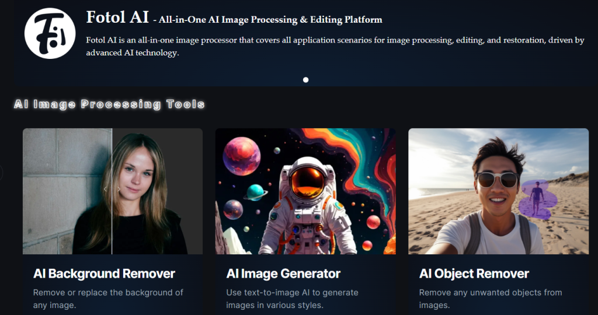Click the AI Object Remover title

click(474, 274)
